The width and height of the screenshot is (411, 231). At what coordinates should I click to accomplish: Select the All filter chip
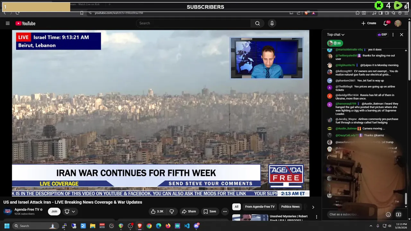click(x=236, y=207)
